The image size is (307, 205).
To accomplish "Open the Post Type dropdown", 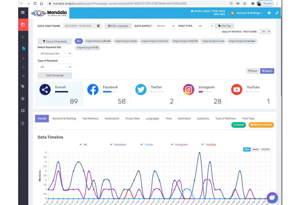I will coord(204,26).
